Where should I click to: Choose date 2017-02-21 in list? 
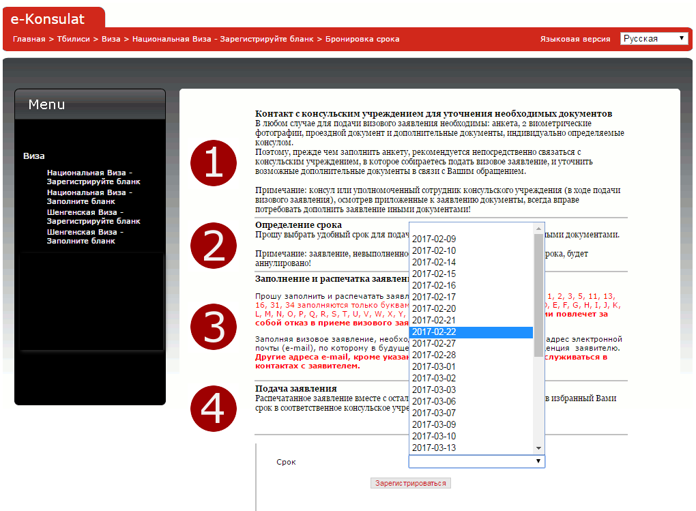(471, 320)
